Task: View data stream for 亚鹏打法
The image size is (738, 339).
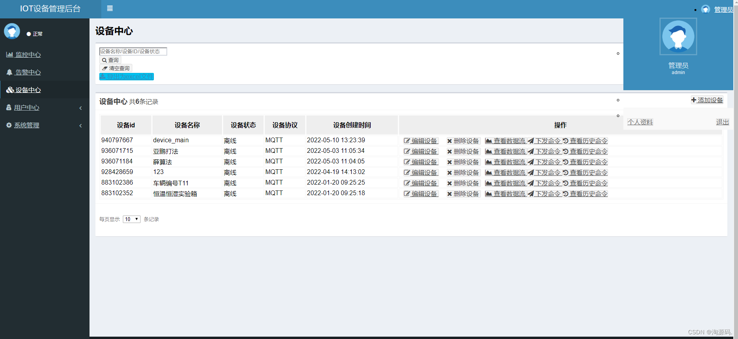Action: [x=506, y=151]
